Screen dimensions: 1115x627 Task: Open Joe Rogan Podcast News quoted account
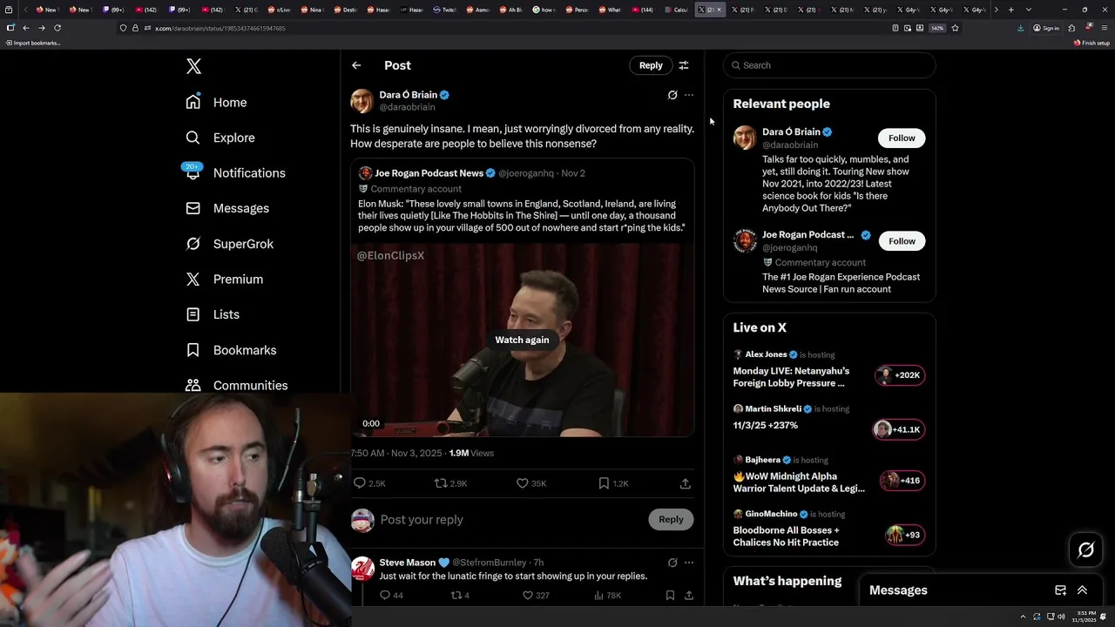click(429, 173)
